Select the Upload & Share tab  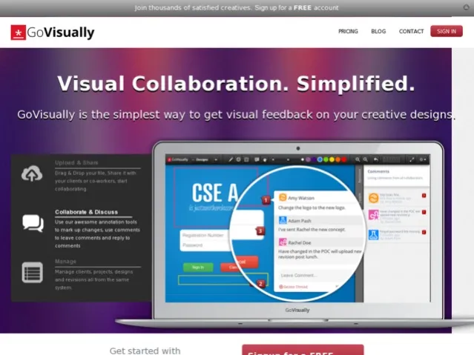coord(76,162)
